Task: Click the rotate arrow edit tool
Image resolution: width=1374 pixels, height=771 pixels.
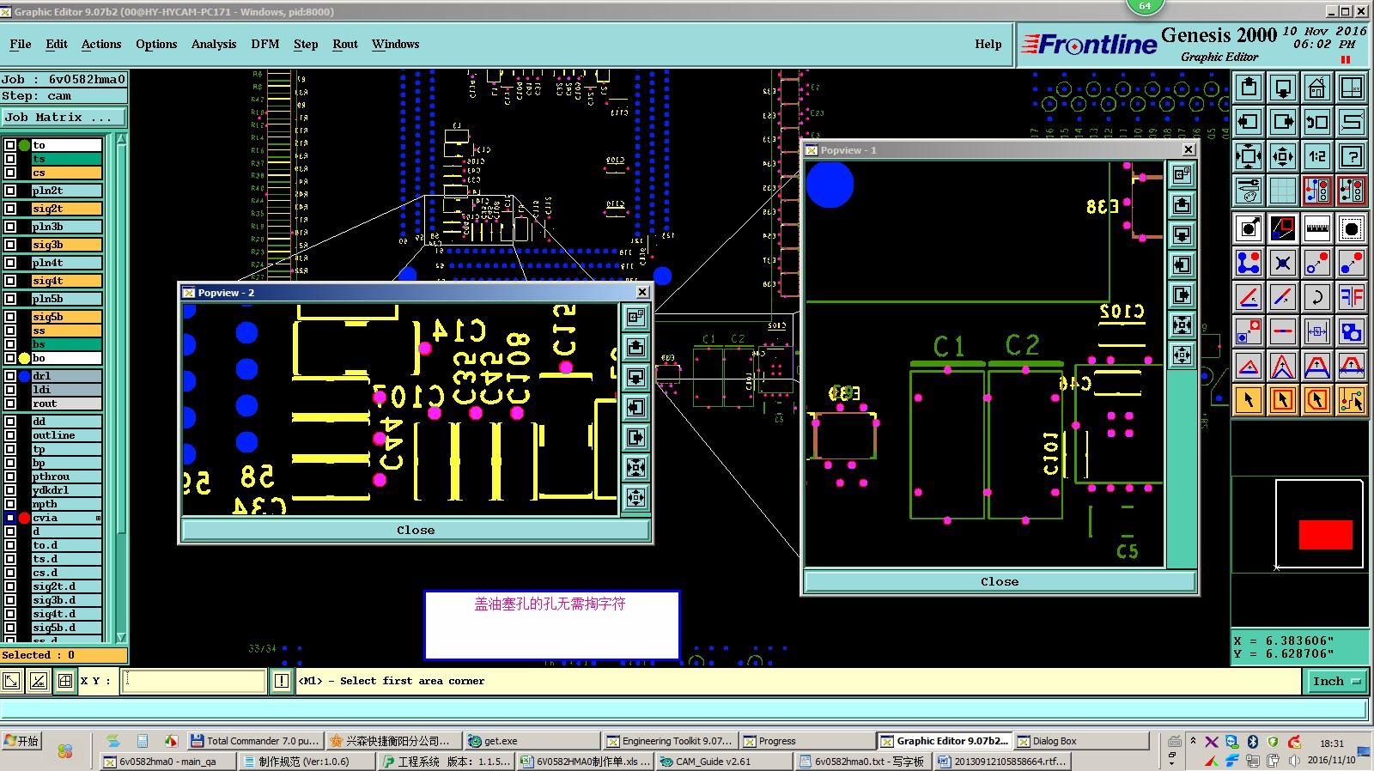Action: click(x=1316, y=298)
